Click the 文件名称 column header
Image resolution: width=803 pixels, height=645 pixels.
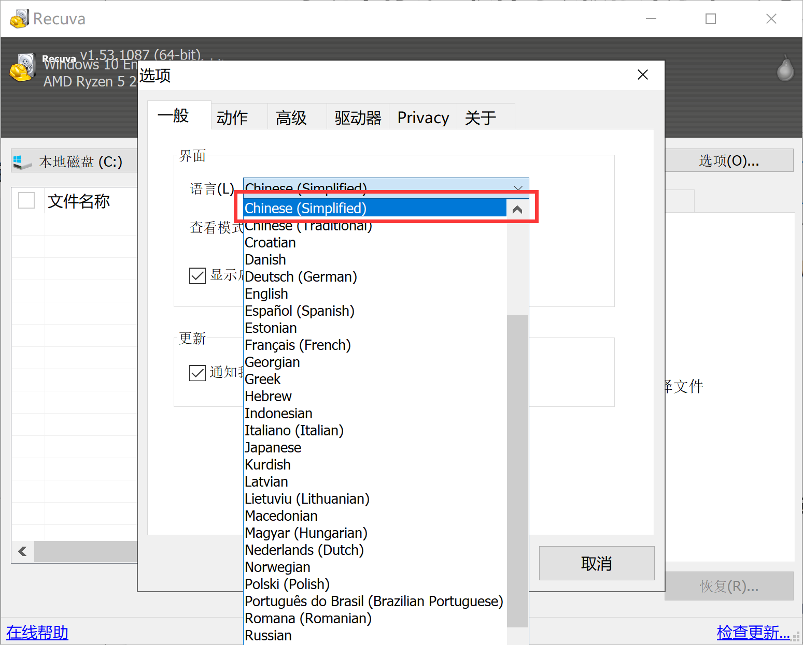click(79, 201)
